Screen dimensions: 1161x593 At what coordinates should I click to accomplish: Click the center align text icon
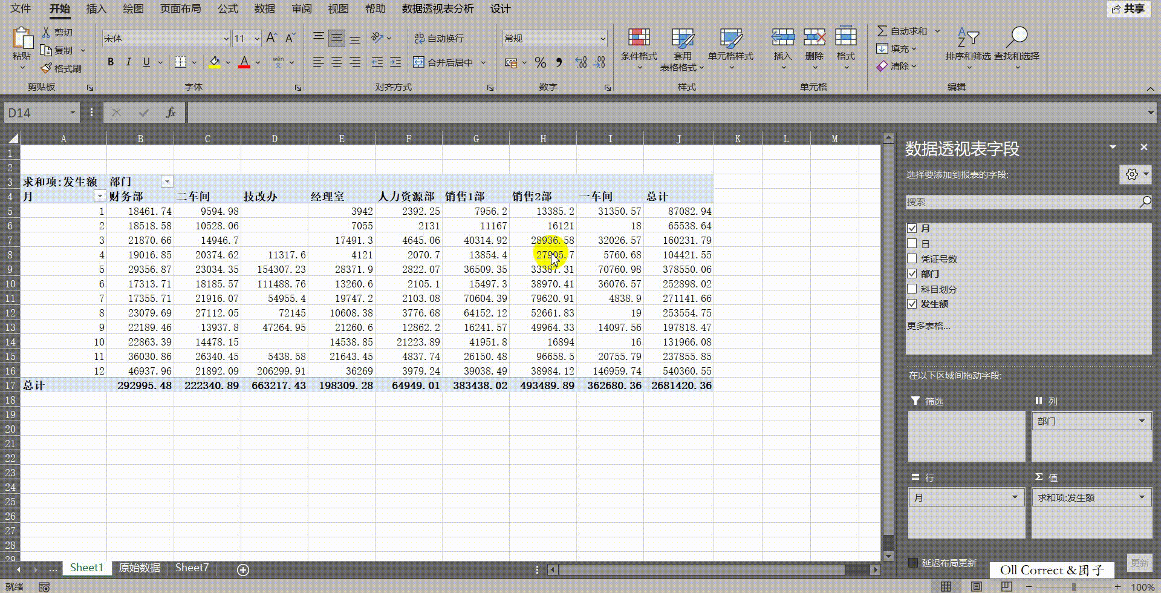pos(337,62)
